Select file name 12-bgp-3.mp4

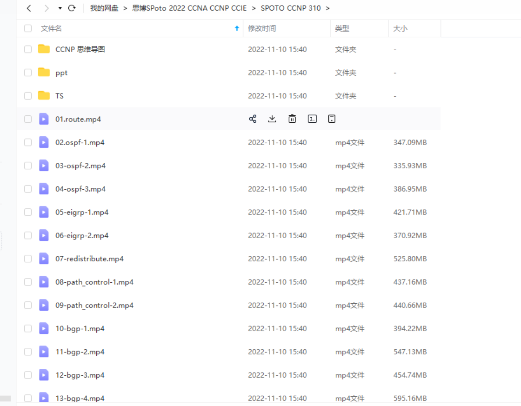click(80, 375)
